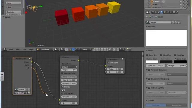Open the Add menu in 3D header
This screenshot has height=108, width=192.
(x=25, y=49)
